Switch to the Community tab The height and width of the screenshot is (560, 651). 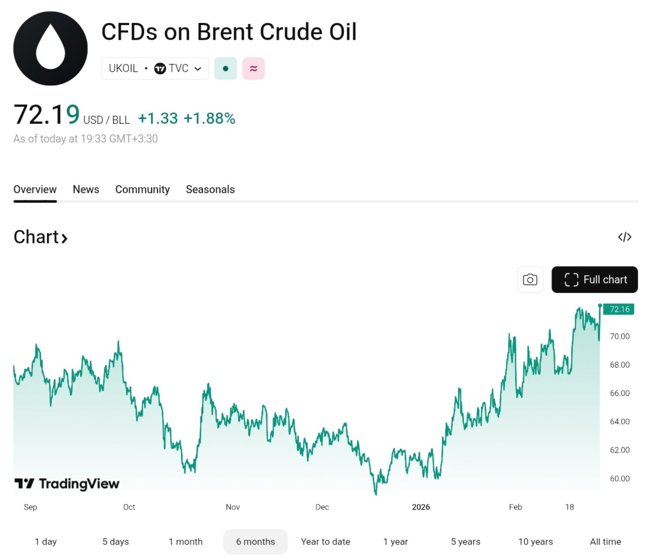142,190
